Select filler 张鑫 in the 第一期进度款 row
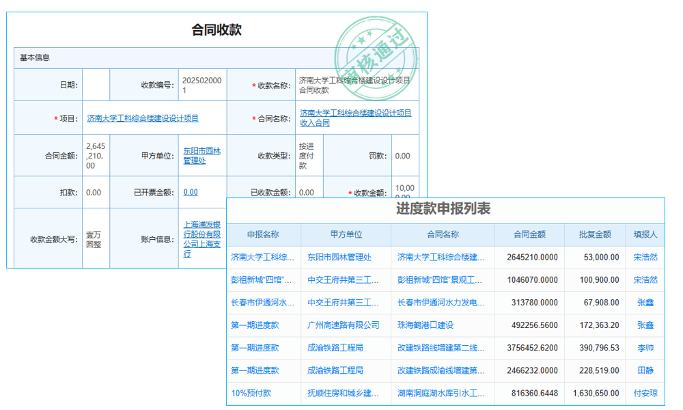Image resolution: width=683 pixels, height=410 pixels. pyautogui.click(x=645, y=325)
